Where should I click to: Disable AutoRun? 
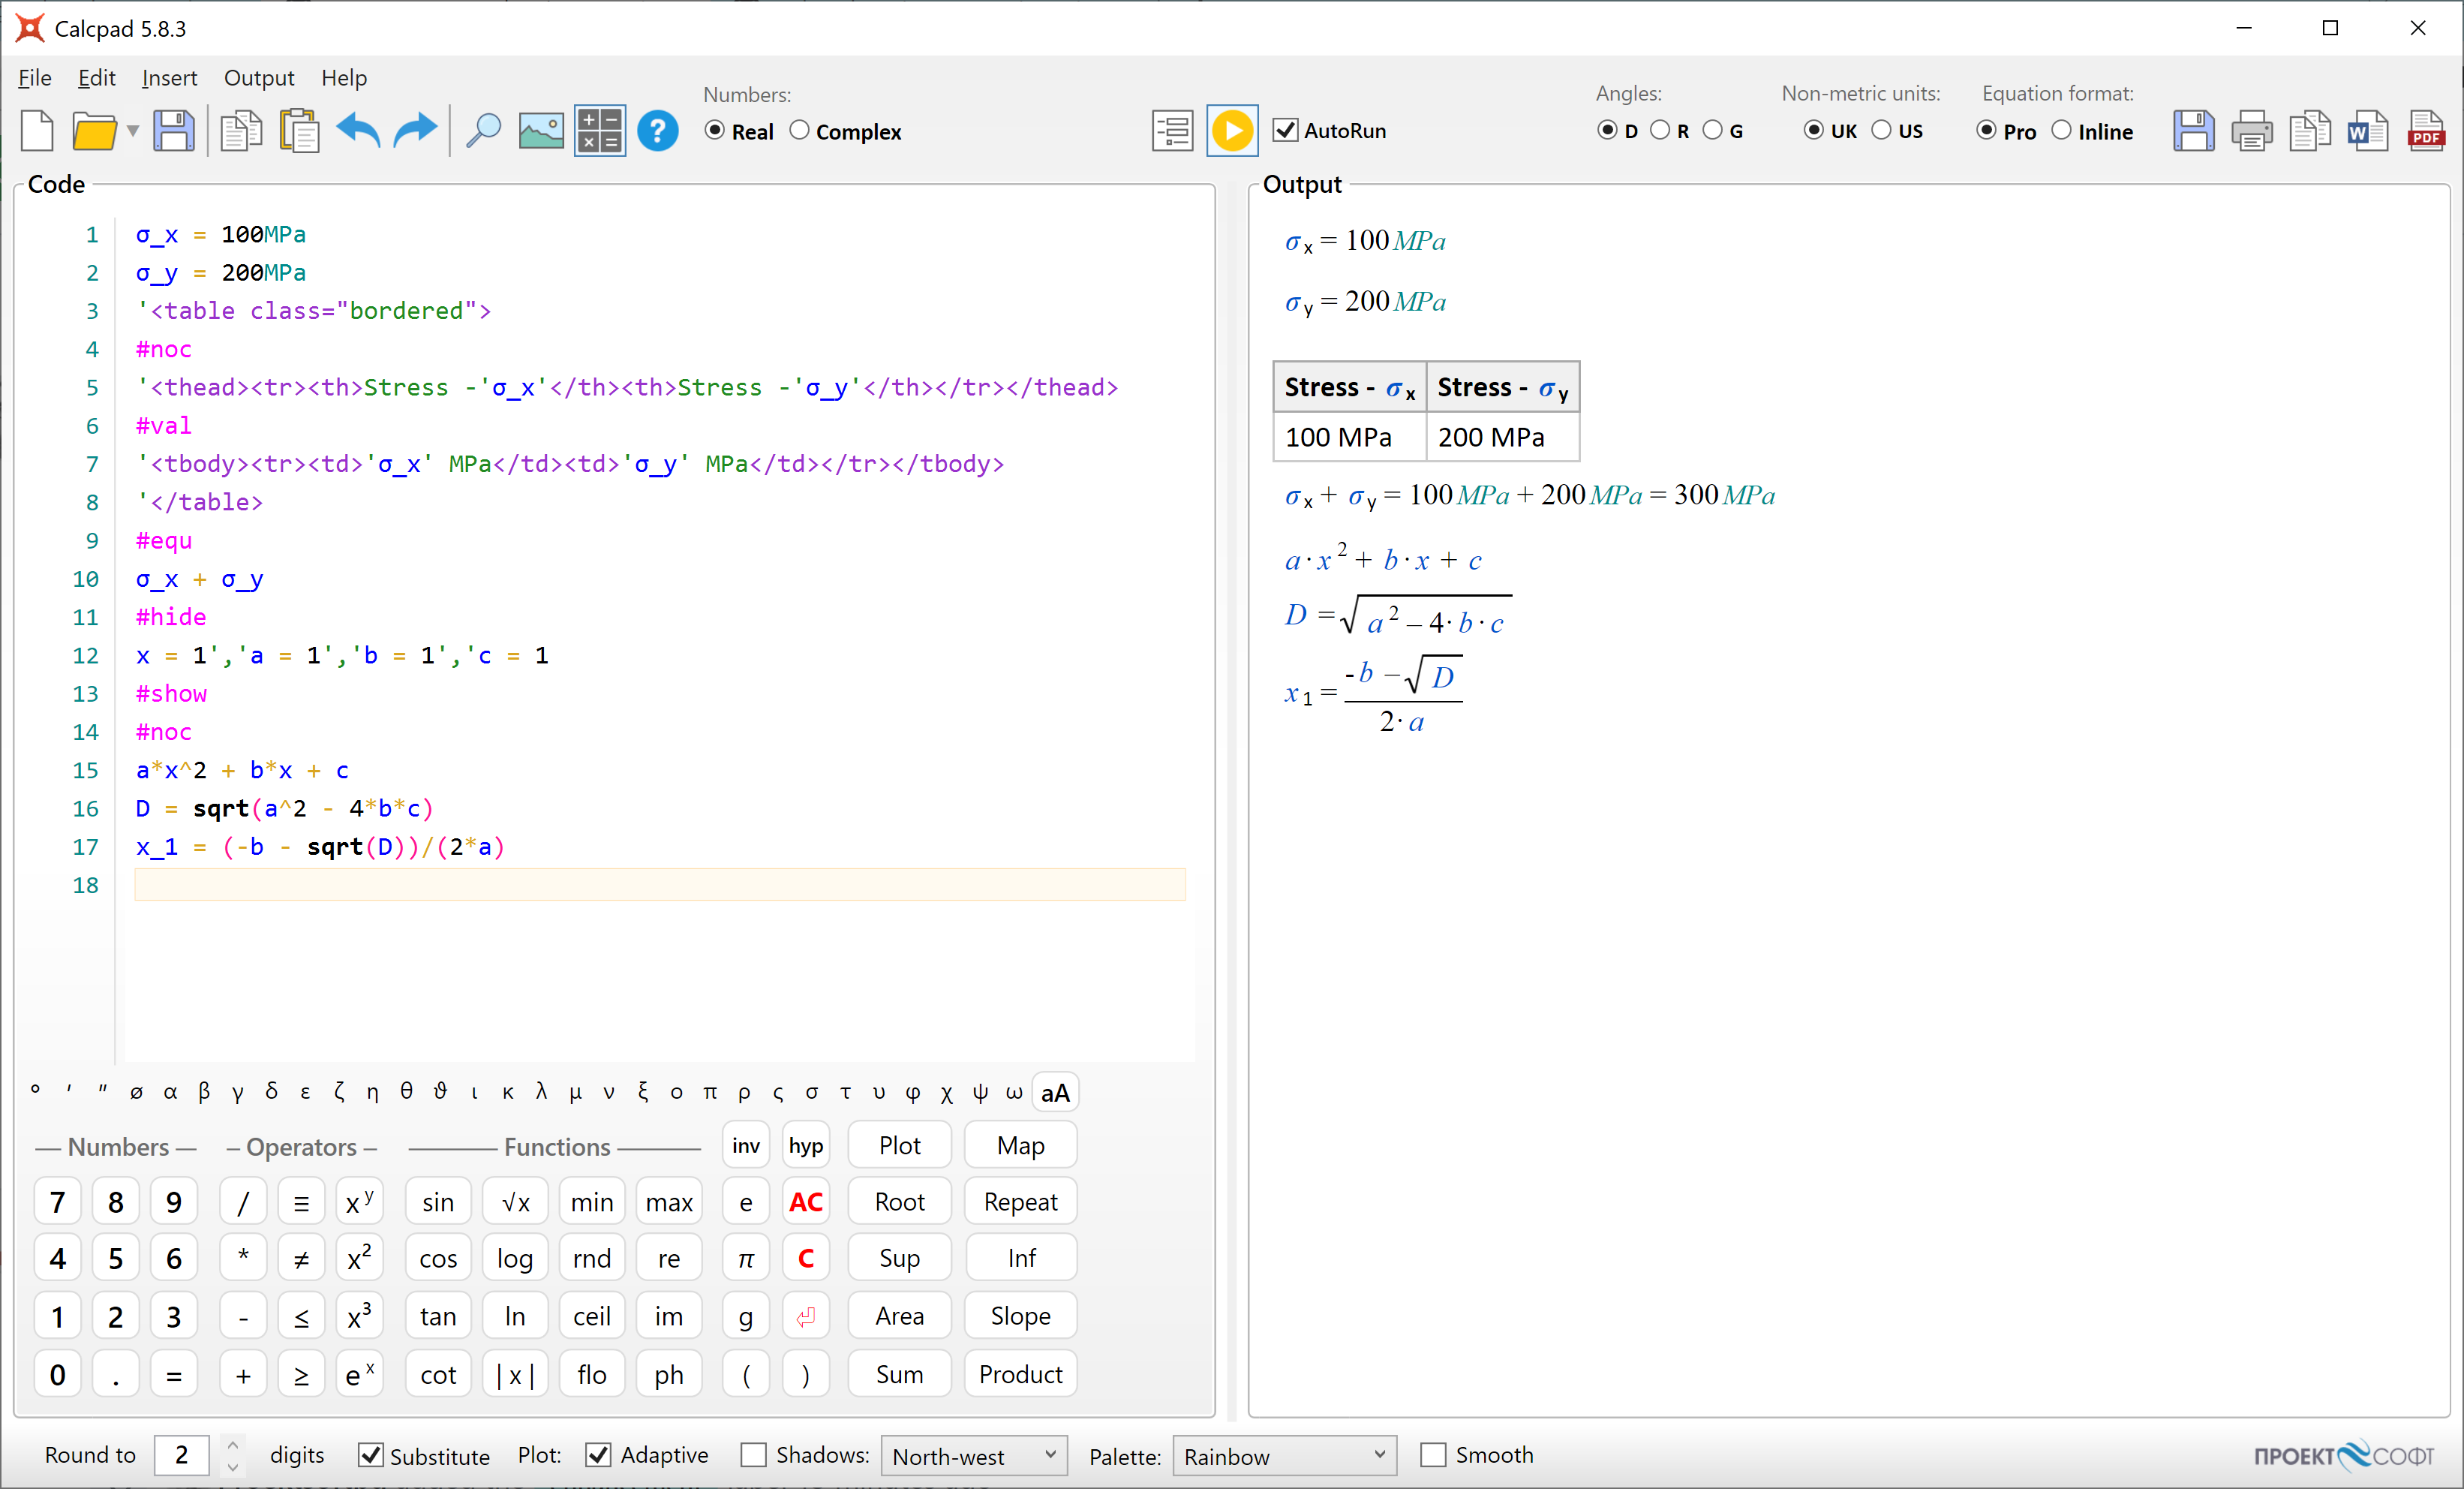(x=1285, y=130)
